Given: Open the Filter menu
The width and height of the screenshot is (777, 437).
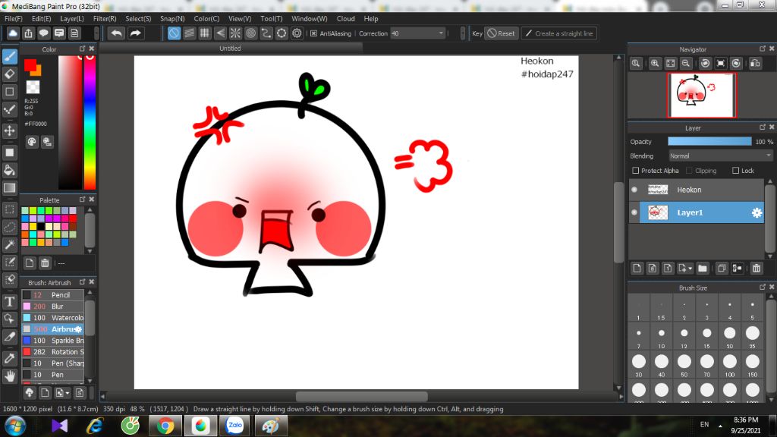Looking at the screenshot, I should tap(105, 18).
